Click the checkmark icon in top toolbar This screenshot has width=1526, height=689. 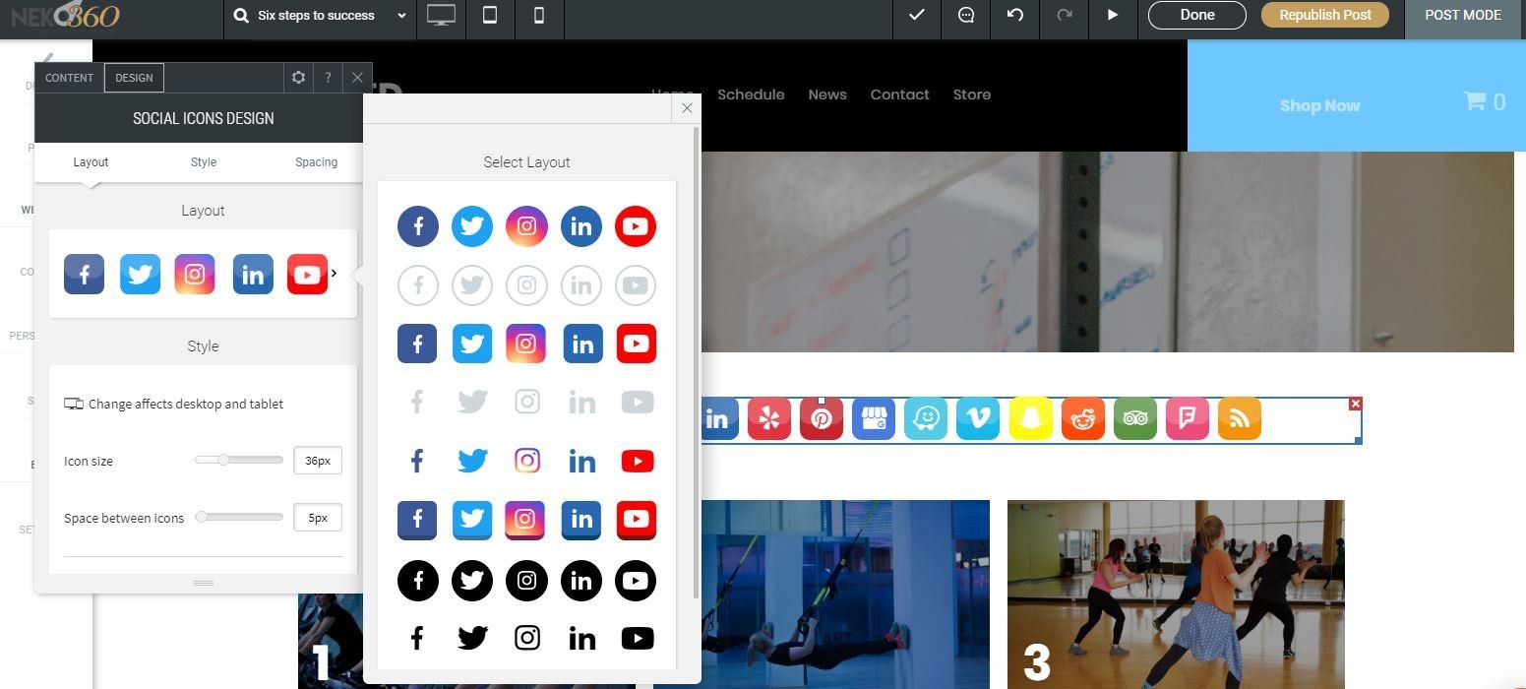tap(916, 15)
